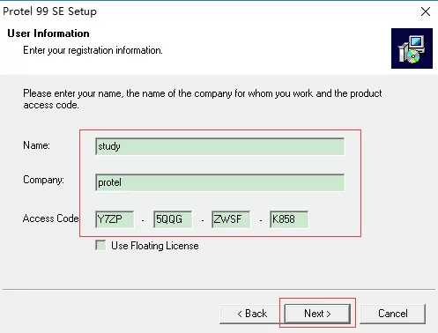Select the second access code box 5QQG
This screenshot has height=333, width=438.
coord(173,219)
